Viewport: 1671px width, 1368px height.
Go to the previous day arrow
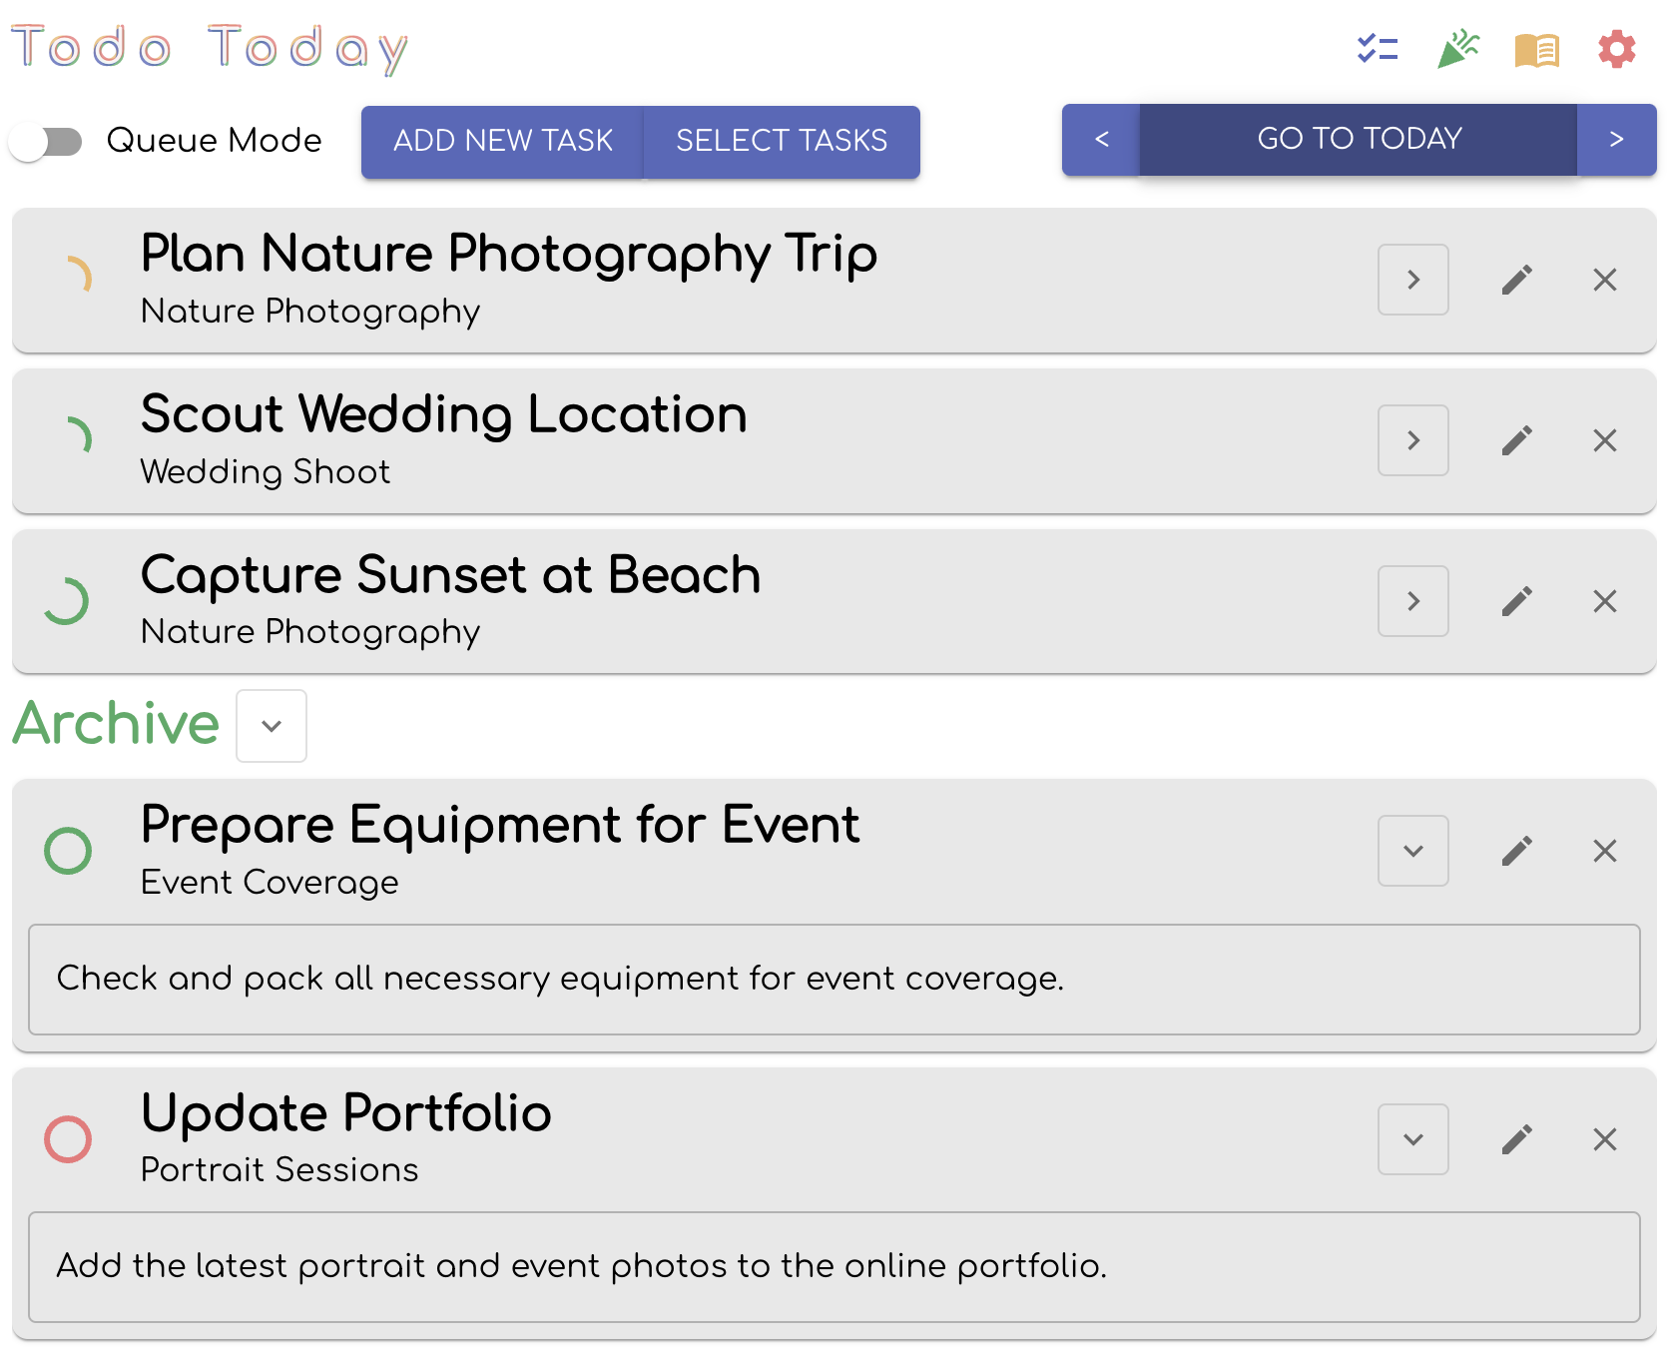[1101, 140]
